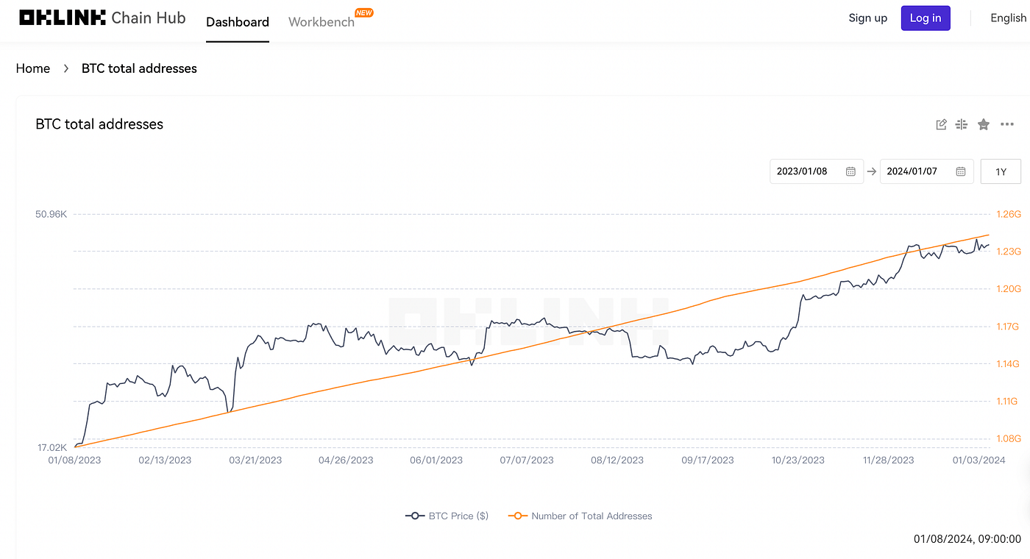The image size is (1030, 559).
Task: Open the 1Y time range selector
Action: [1000, 171]
